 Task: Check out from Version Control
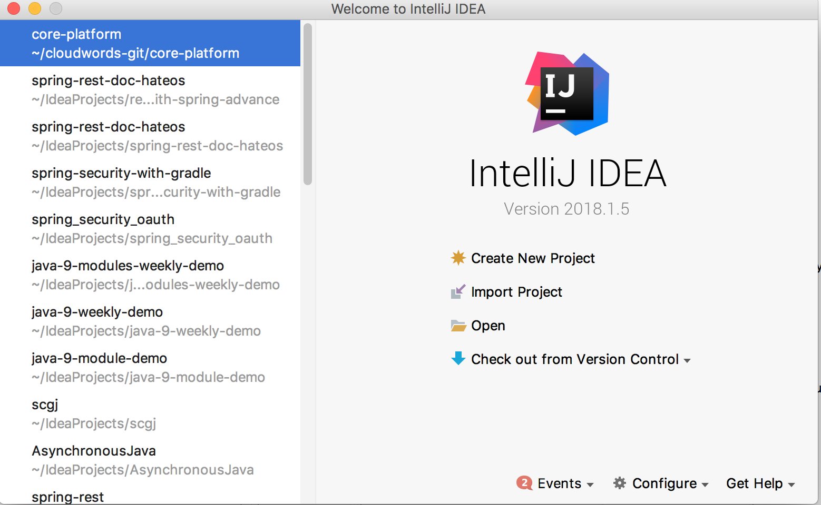pyautogui.click(x=575, y=359)
